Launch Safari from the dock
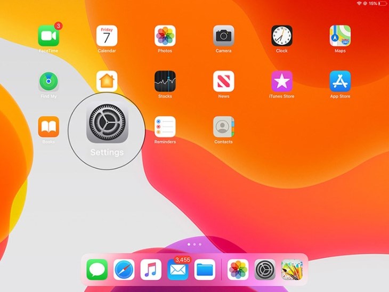This screenshot has width=389, height=292. click(124, 270)
